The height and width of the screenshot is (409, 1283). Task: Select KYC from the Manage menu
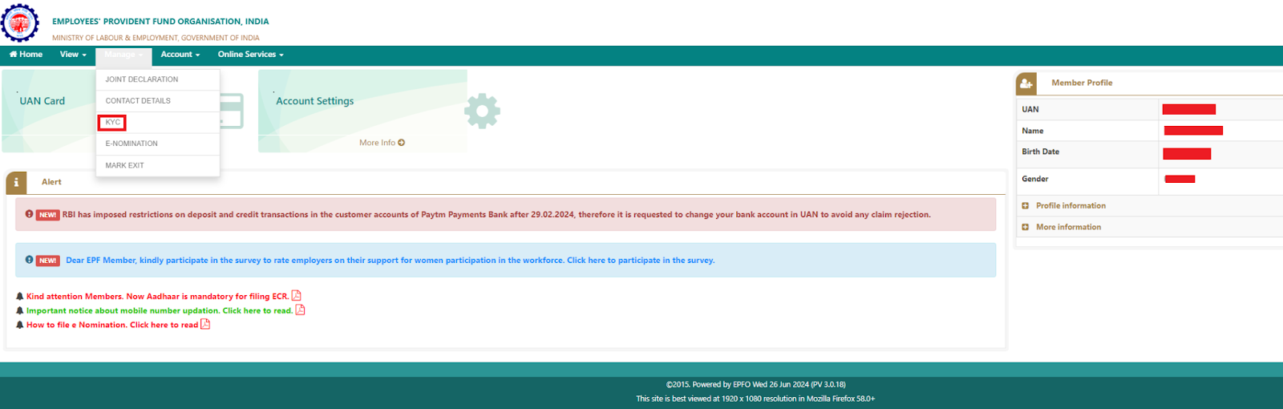pos(112,123)
